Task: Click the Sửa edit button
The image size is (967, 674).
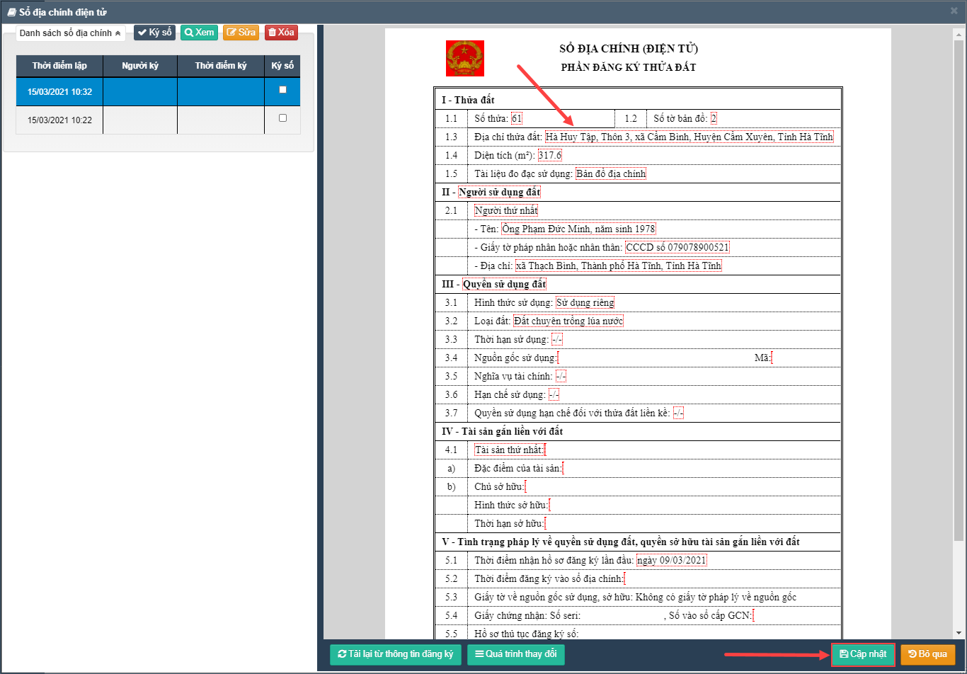Action: 241,33
